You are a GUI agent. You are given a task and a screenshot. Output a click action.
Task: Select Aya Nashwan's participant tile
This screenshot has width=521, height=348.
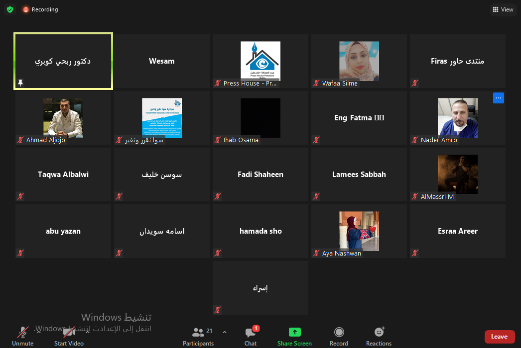[359, 232]
